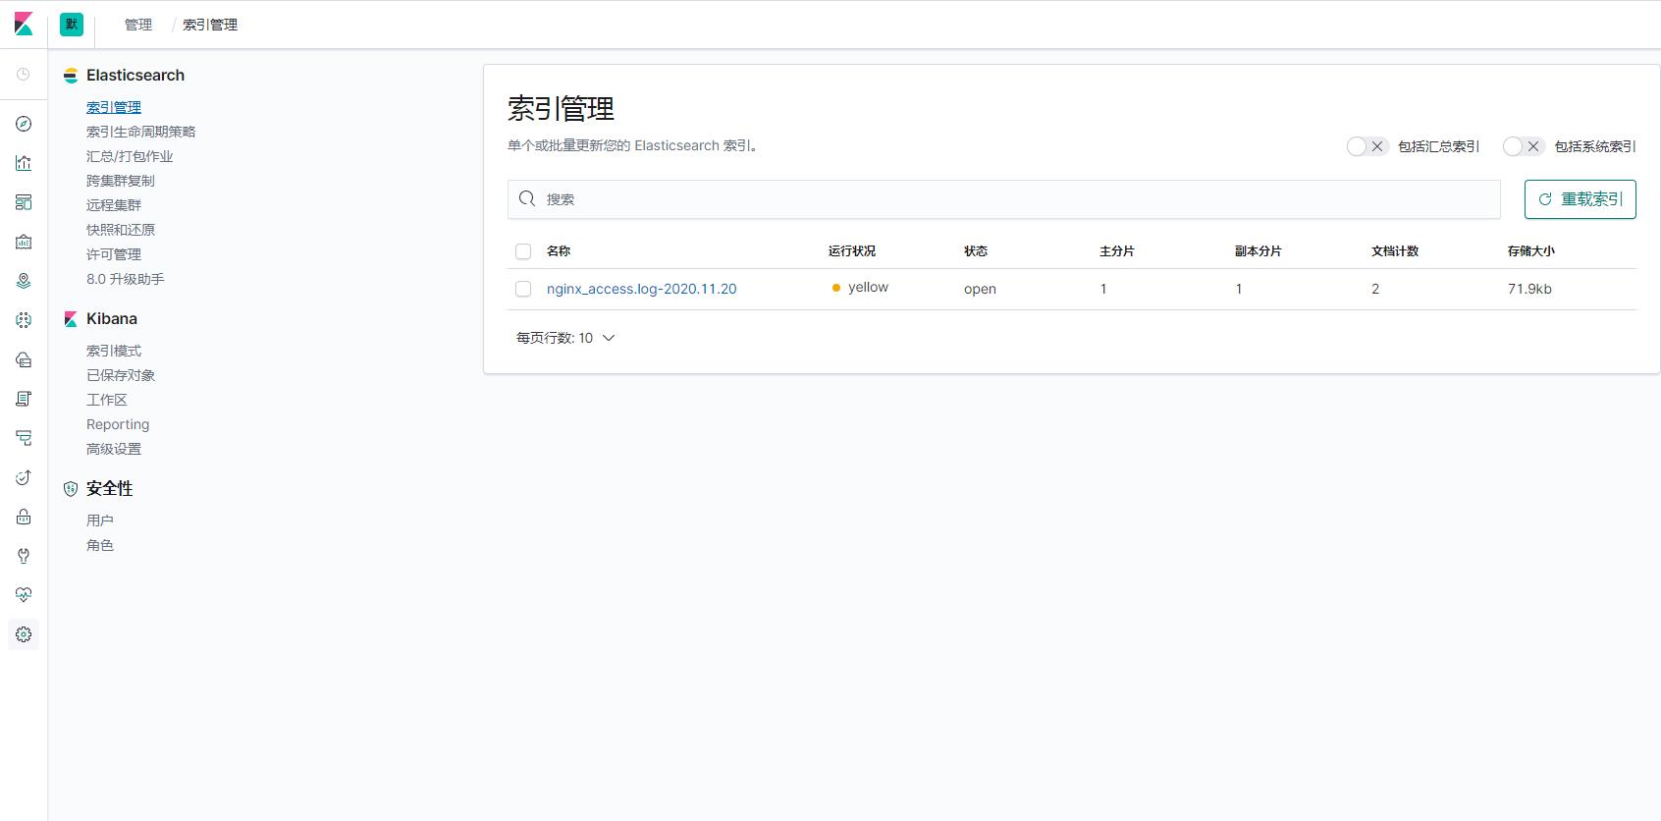This screenshot has height=821, width=1661.
Task: Click 管理 breadcrumb
Action: [138, 25]
